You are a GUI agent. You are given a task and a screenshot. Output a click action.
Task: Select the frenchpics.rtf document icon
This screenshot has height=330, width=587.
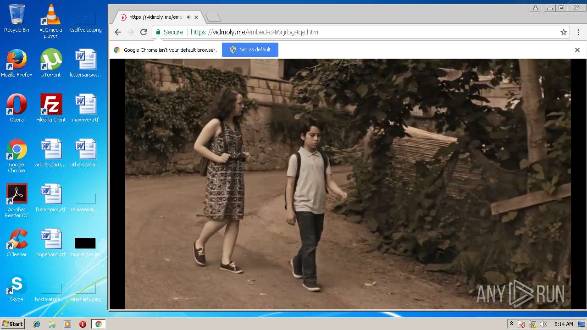coord(51,198)
